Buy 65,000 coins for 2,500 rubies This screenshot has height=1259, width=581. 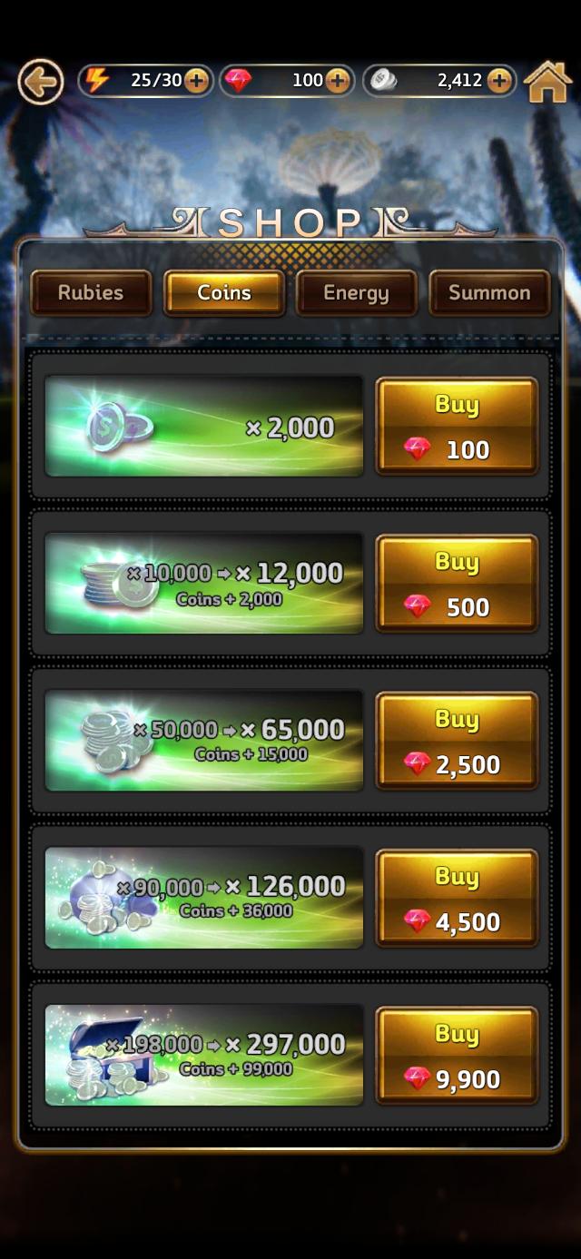pyautogui.click(x=457, y=741)
